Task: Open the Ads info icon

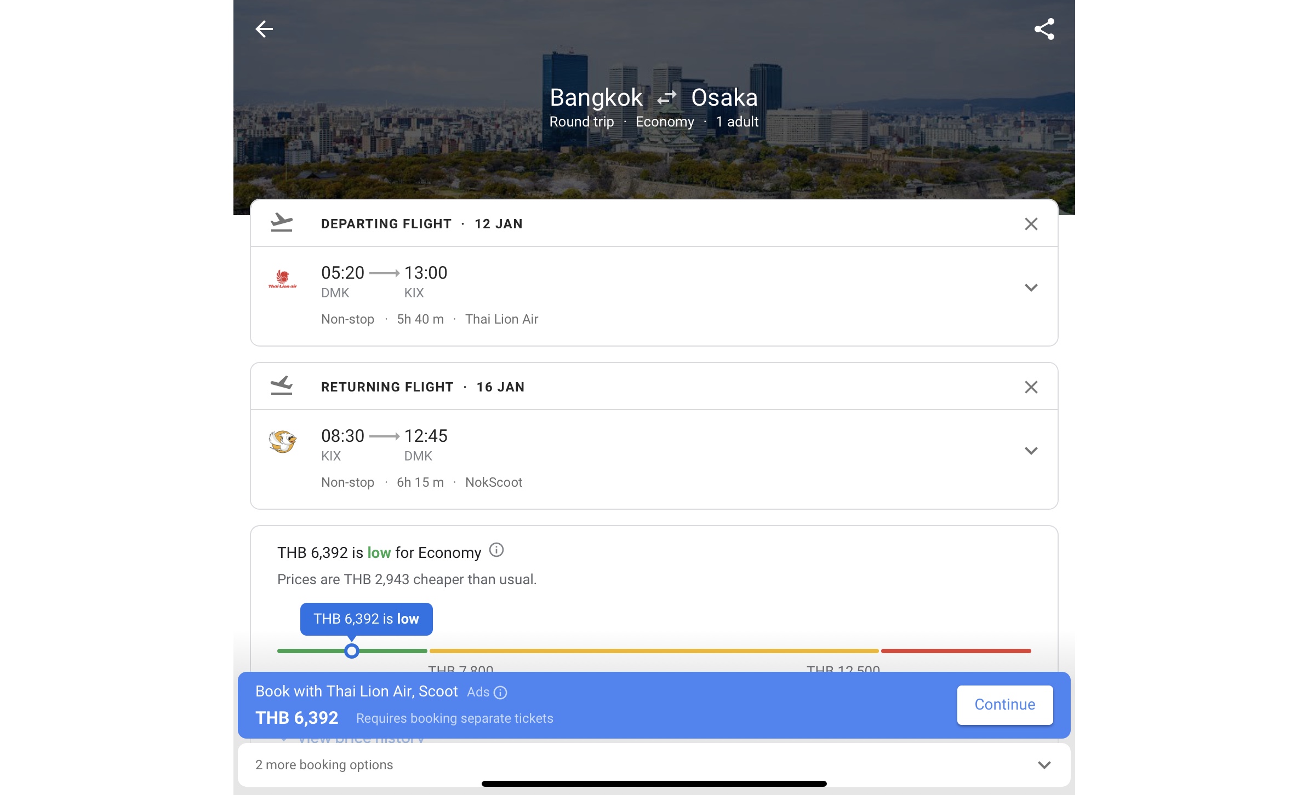Action: coord(500,693)
